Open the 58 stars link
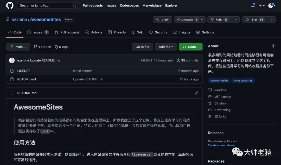 [x=217, y=103]
